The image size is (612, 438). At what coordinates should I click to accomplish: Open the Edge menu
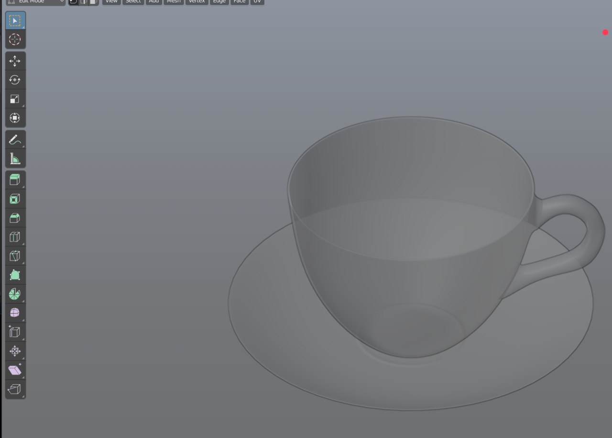pos(219,2)
